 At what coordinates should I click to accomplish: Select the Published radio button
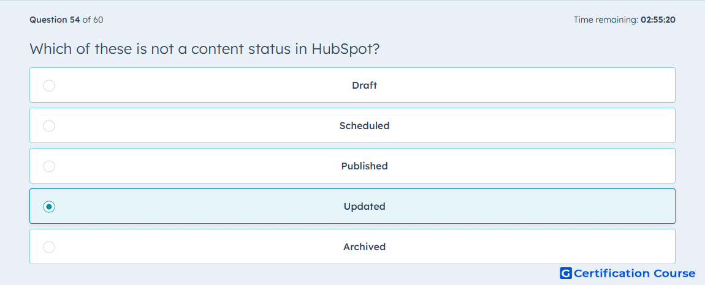[x=49, y=166]
